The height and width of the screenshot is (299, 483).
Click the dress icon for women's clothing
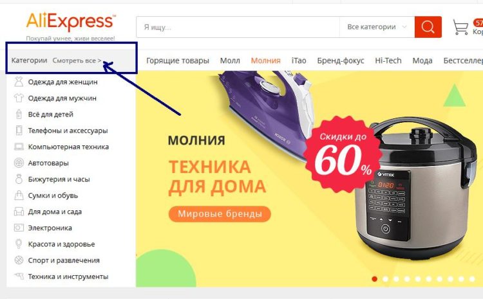pyautogui.click(x=19, y=82)
